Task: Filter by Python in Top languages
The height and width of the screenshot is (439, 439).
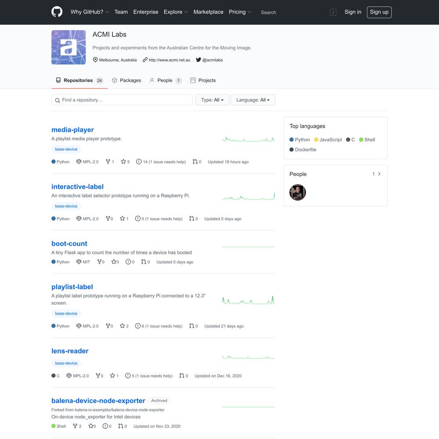Action: tap(299, 140)
